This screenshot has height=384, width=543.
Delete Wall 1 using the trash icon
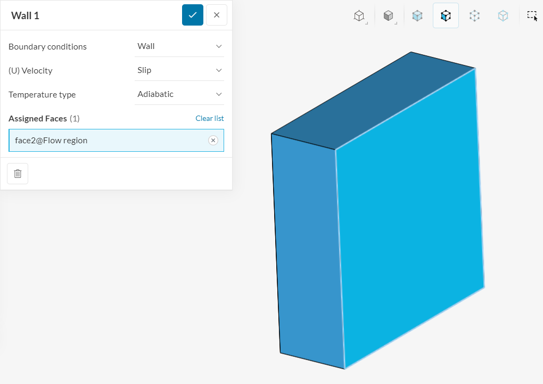click(x=18, y=174)
